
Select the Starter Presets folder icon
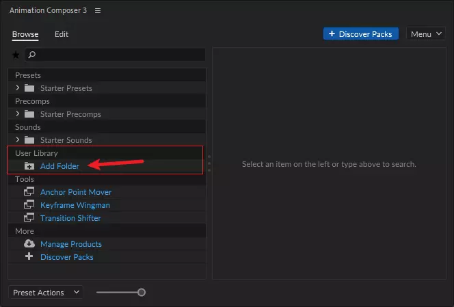pos(29,88)
